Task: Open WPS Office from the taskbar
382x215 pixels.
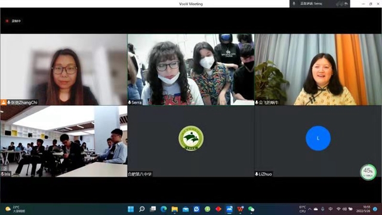Action: [x=240, y=209]
